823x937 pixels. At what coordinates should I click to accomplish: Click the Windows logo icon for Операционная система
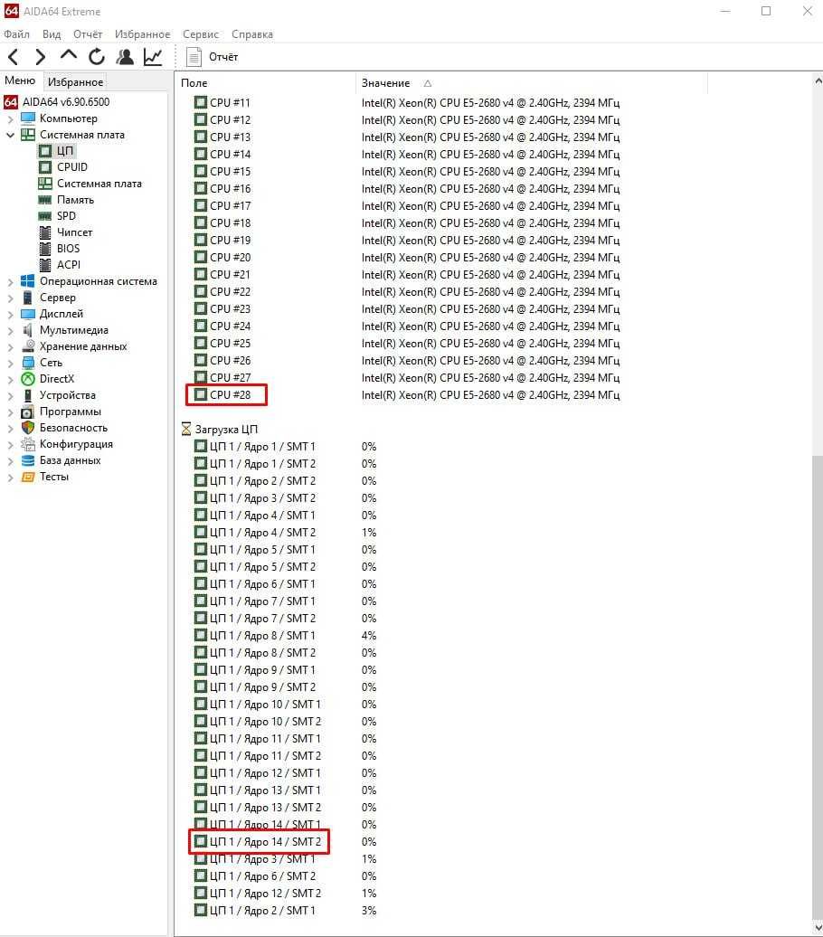[x=28, y=281]
